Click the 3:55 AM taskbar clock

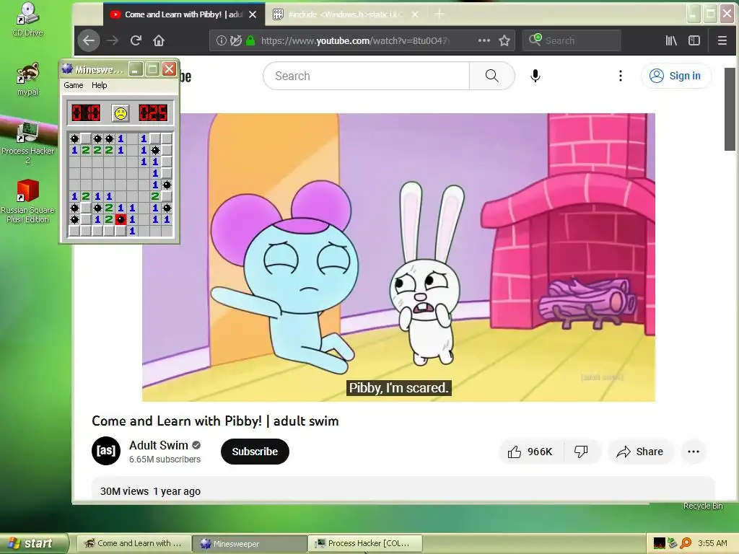(x=712, y=543)
